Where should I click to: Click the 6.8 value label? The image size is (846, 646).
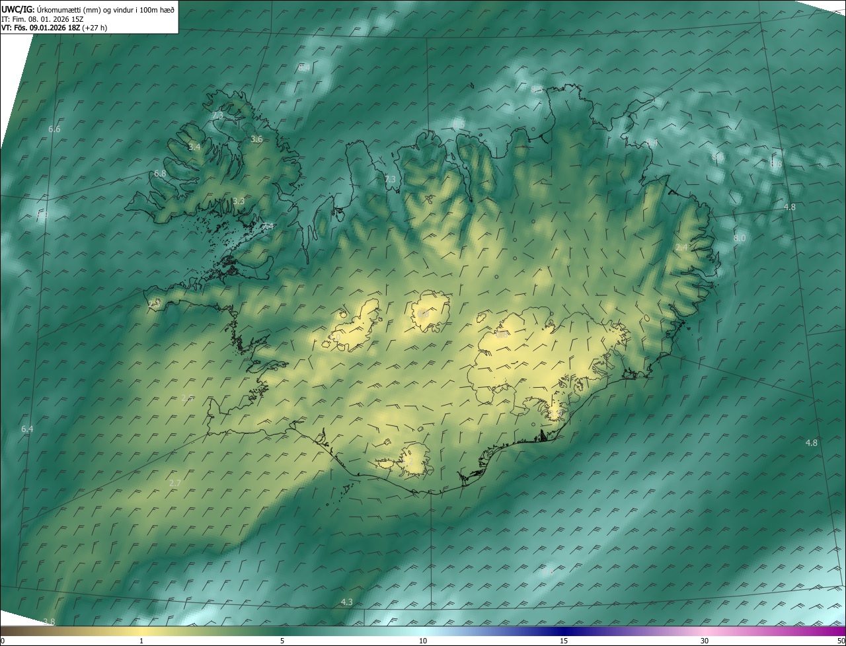tap(160, 173)
